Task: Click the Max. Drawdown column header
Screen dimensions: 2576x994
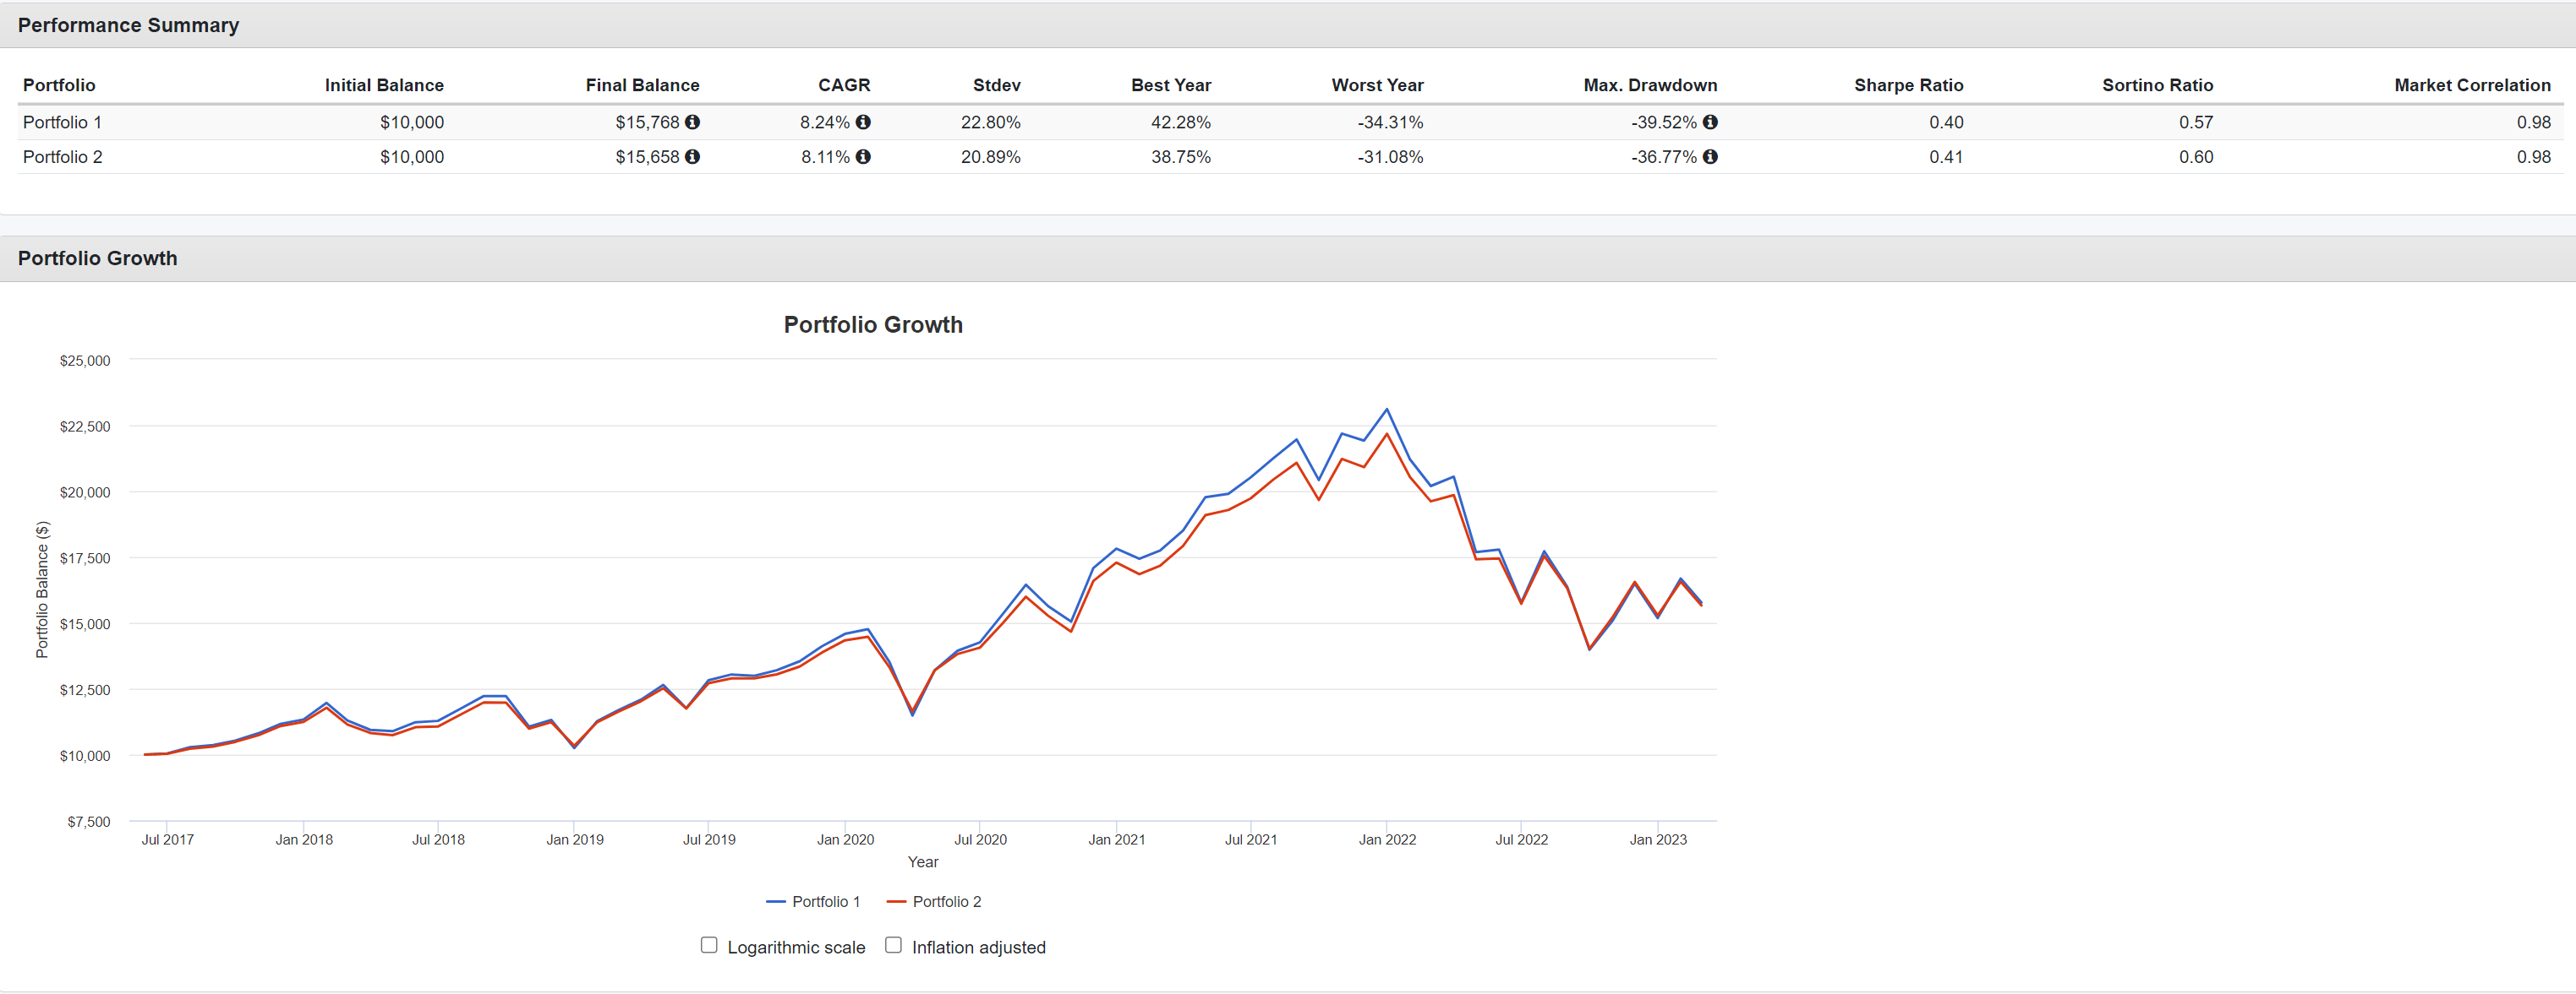Action: coord(1650,85)
